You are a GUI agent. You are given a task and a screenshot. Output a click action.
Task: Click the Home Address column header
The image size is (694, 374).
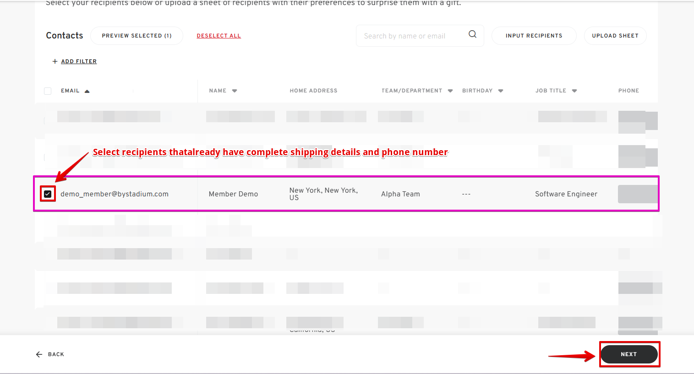click(x=313, y=91)
